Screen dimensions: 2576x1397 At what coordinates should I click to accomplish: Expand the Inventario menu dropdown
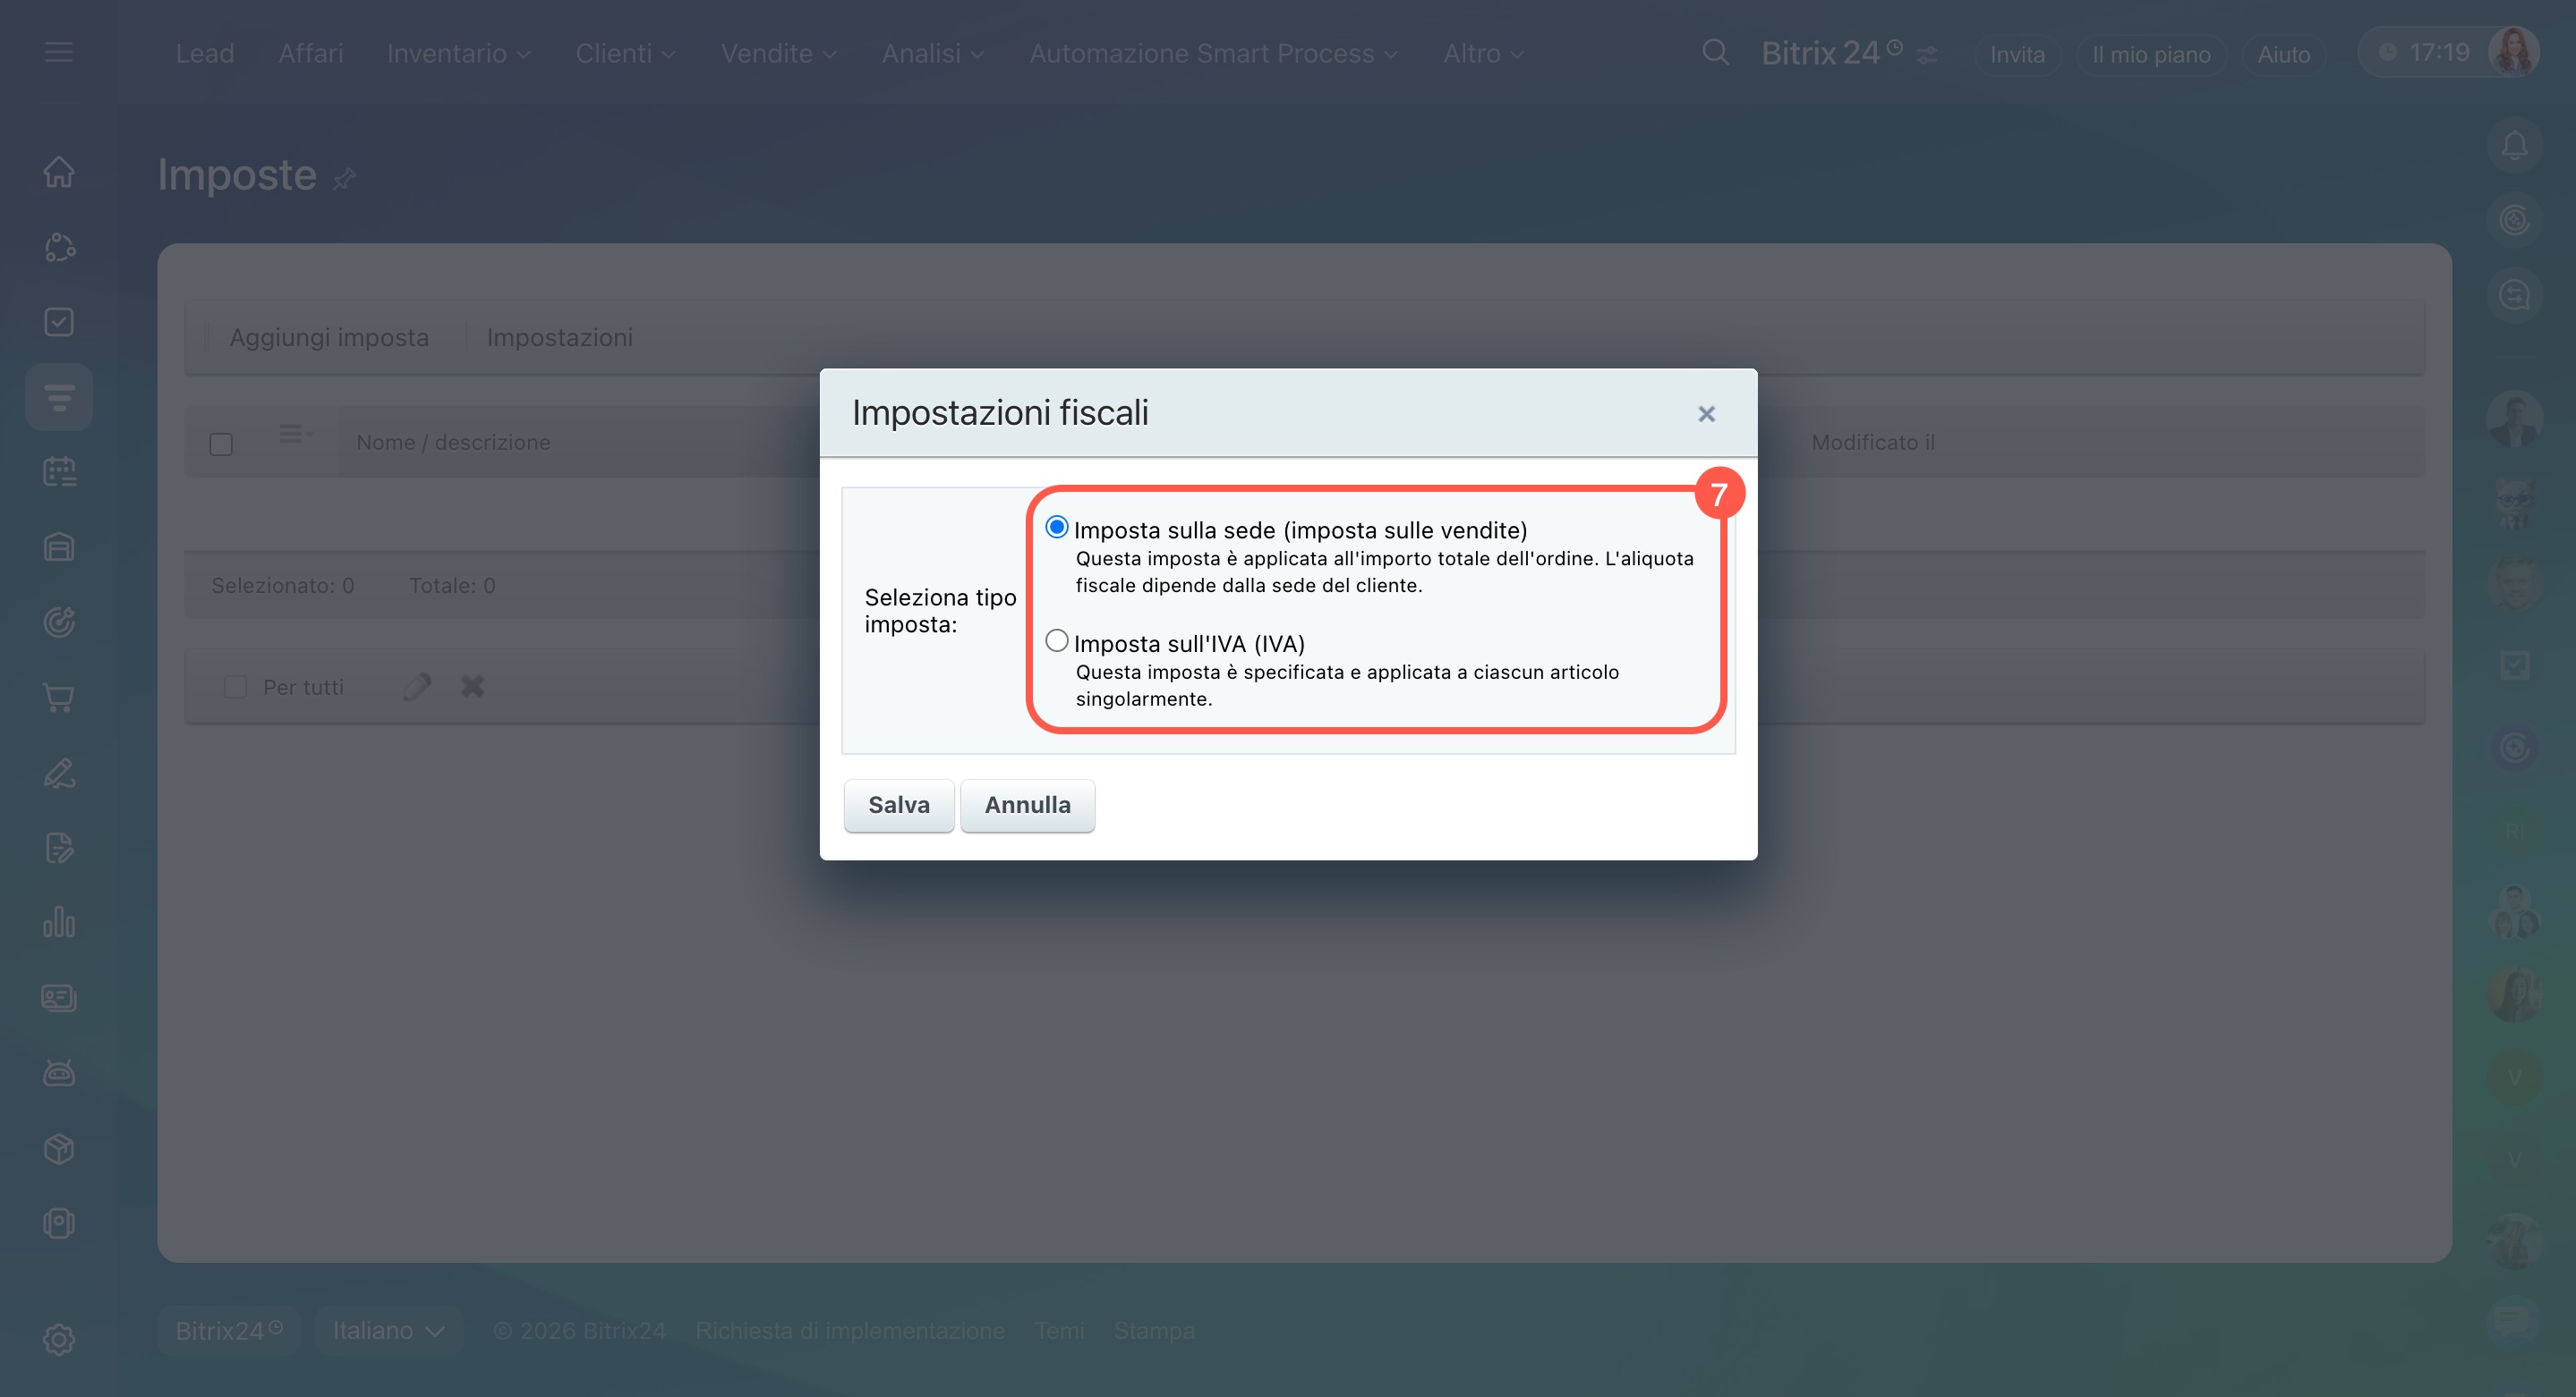click(x=458, y=54)
